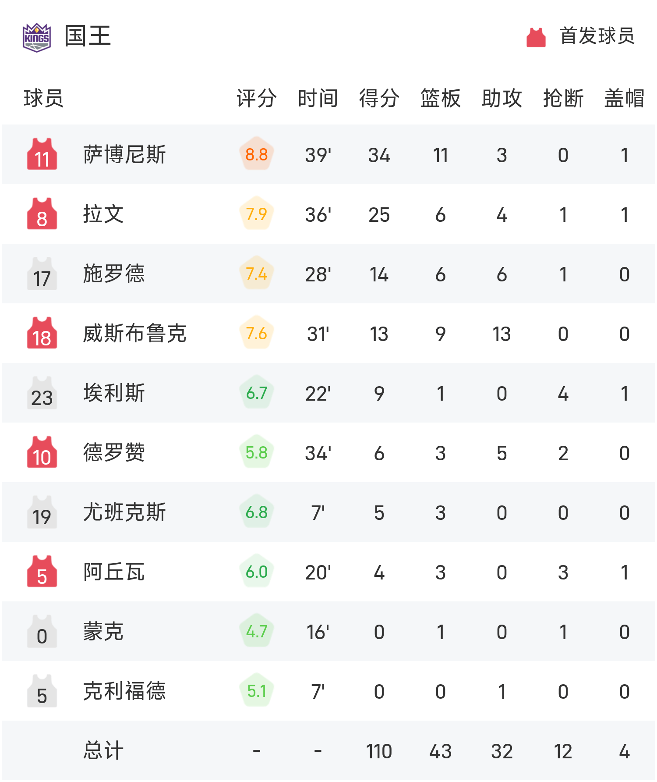Open player 威斯布鲁克's name link
657x782 pixels.
click(x=135, y=333)
